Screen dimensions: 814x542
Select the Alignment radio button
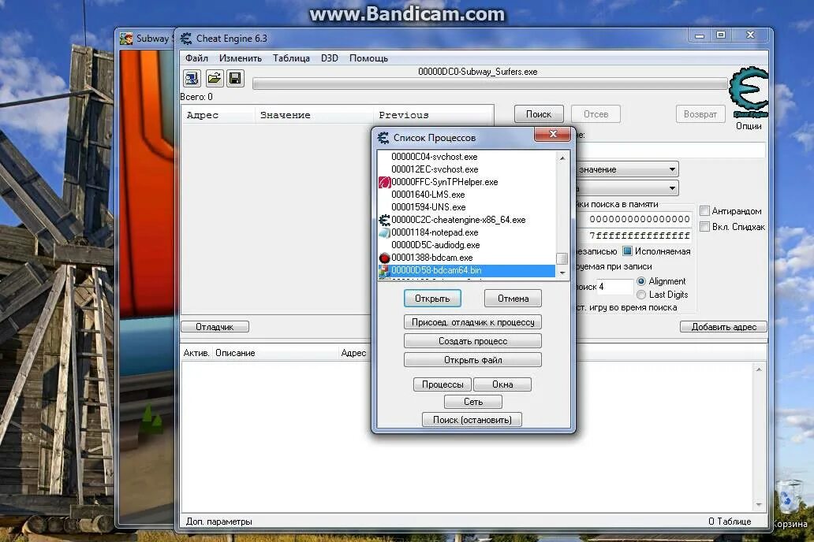pyautogui.click(x=641, y=281)
